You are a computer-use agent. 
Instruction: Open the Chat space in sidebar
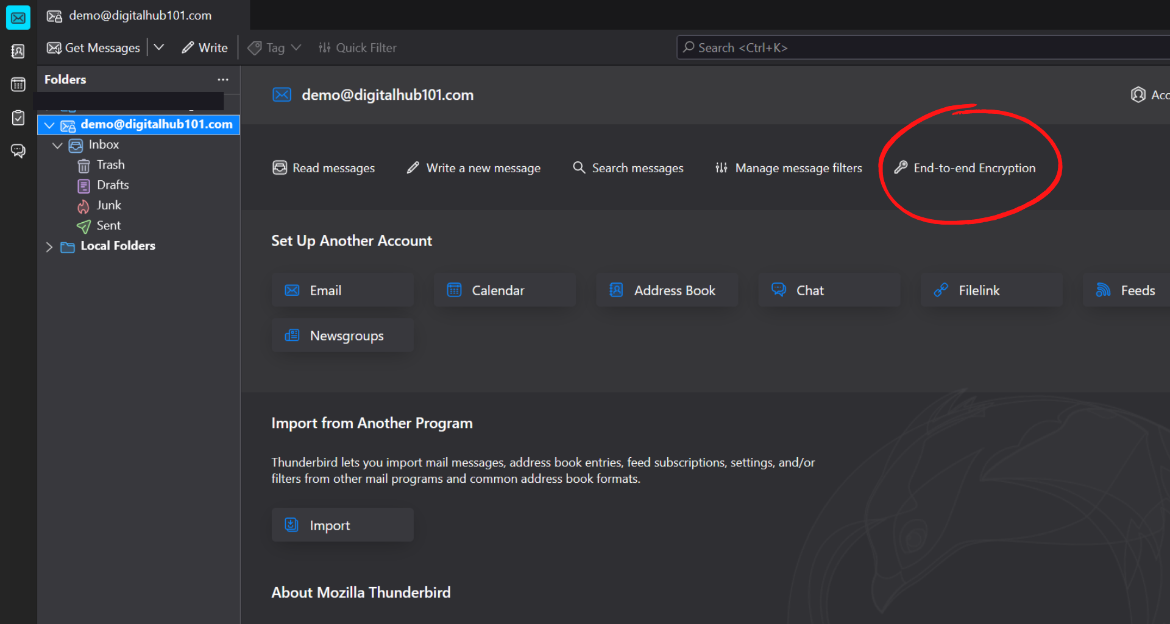tap(18, 150)
